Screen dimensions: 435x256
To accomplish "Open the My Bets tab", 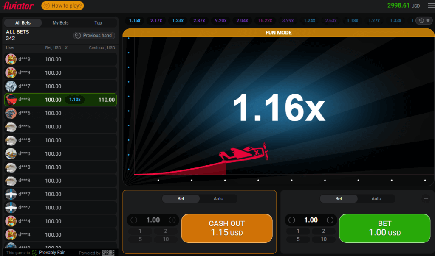I will [x=60, y=23].
